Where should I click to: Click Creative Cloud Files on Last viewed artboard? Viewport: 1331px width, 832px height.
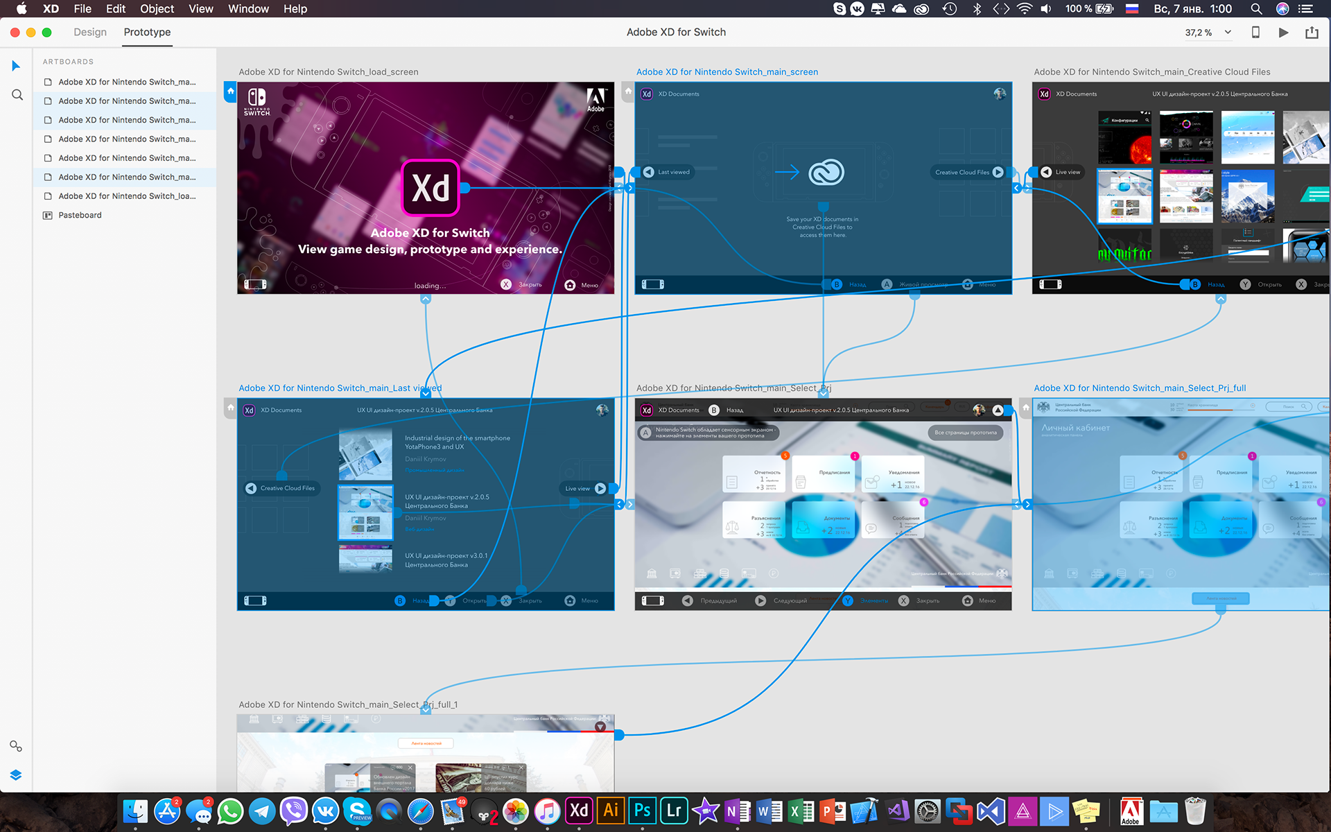[x=281, y=488]
